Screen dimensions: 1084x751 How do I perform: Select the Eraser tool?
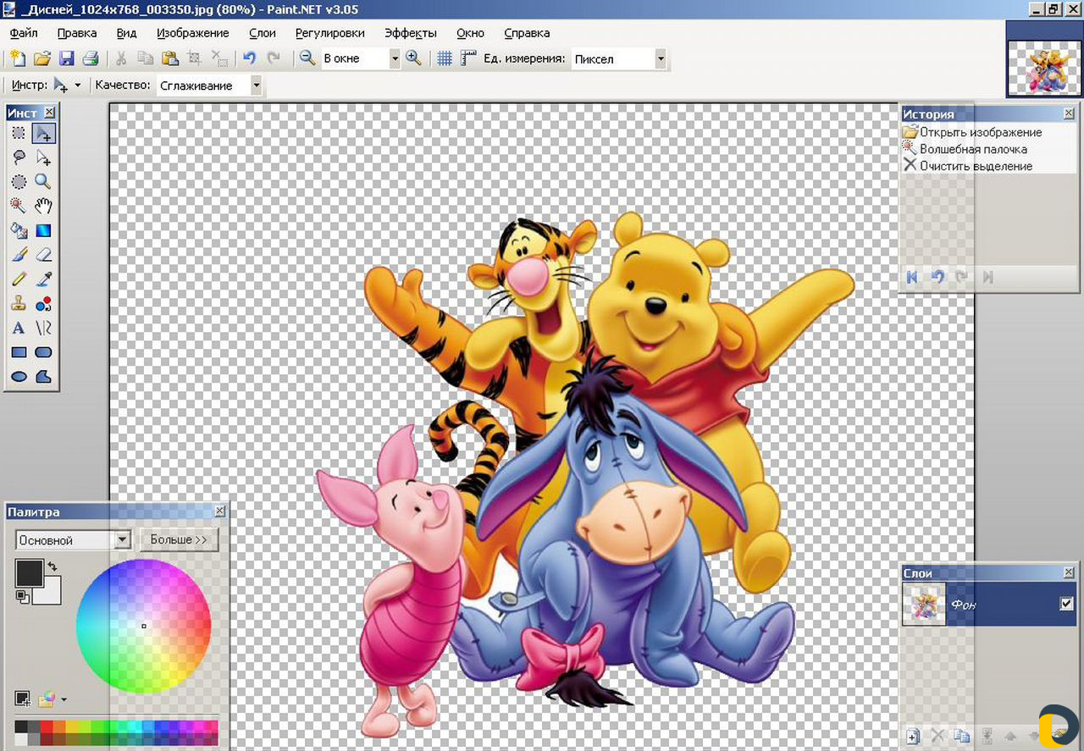43,254
